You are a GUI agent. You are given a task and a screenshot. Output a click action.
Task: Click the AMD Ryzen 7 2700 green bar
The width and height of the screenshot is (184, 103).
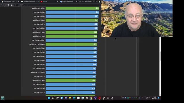(72, 20)
